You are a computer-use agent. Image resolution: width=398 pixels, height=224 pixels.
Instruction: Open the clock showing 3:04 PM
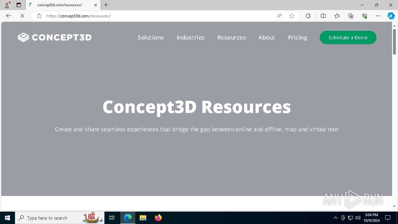click(372, 218)
